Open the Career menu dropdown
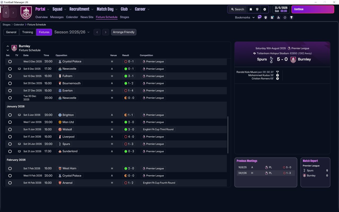The height and width of the screenshot is (212, 339). (x=142, y=9)
